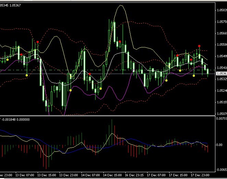The image size is (227, 179).
Task: Click the 1.0558 price scale label
Action: click(222, 45)
